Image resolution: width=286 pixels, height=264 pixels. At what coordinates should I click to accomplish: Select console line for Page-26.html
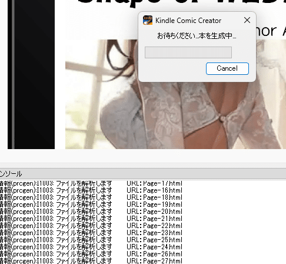tap(91, 254)
